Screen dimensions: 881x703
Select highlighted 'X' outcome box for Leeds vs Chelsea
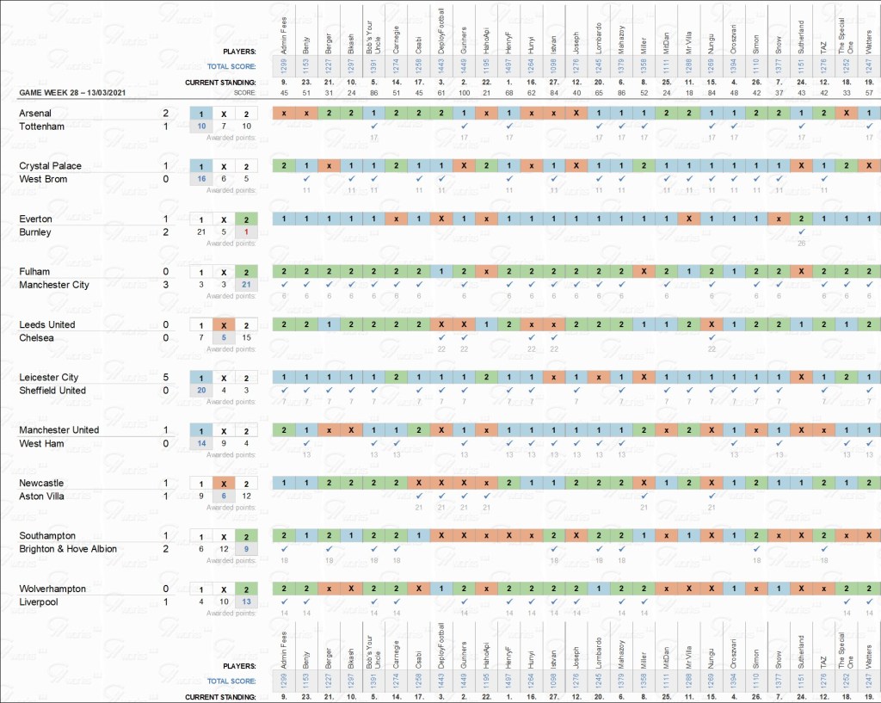[224, 325]
